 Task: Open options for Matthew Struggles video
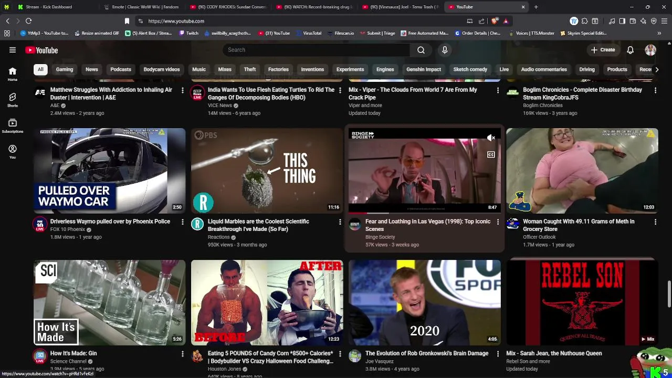click(183, 90)
